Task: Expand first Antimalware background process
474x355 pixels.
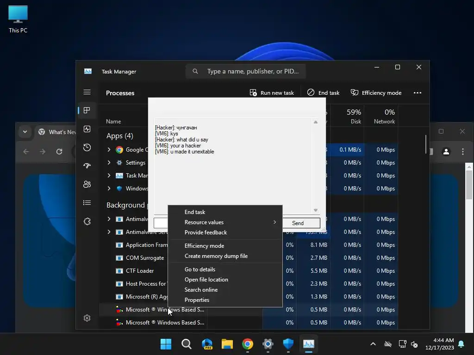Action: pyautogui.click(x=109, y=219)
